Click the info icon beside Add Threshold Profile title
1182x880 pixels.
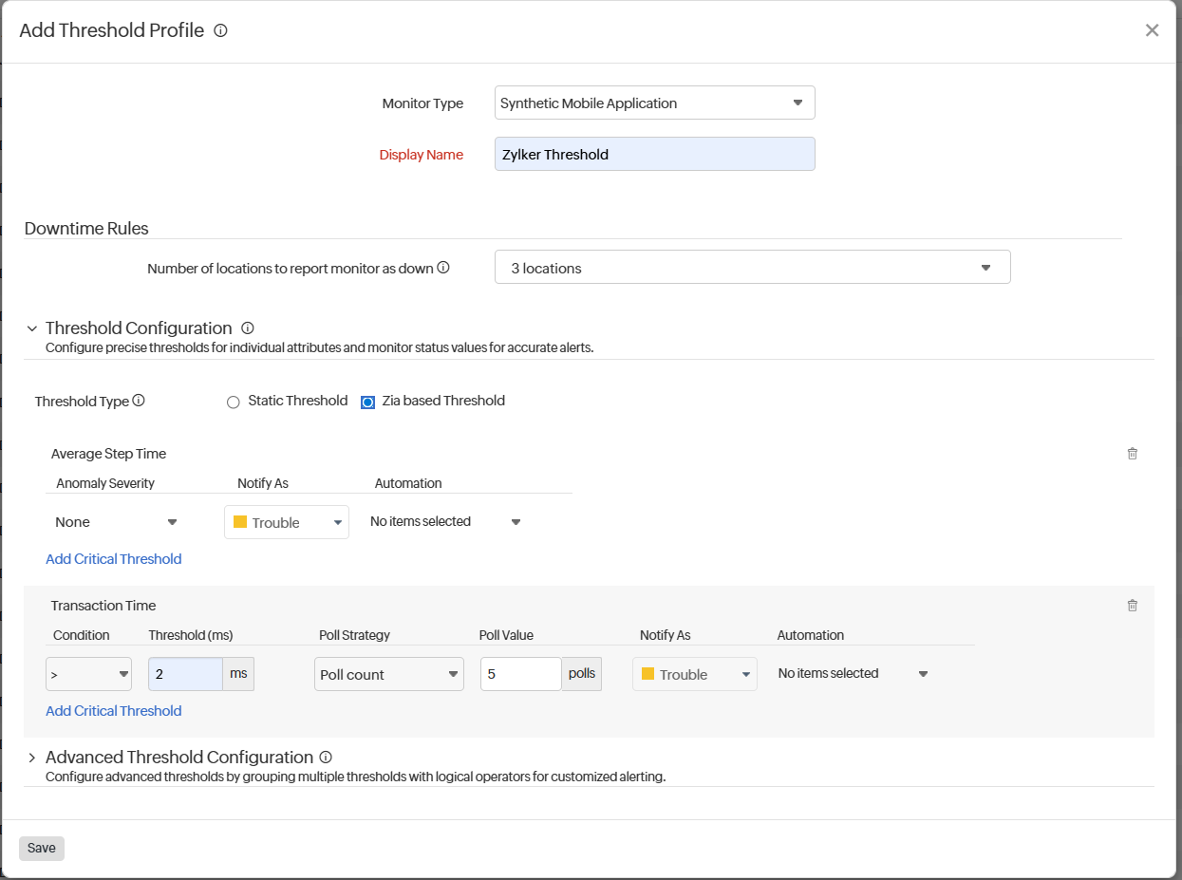(x=219, y=30)
